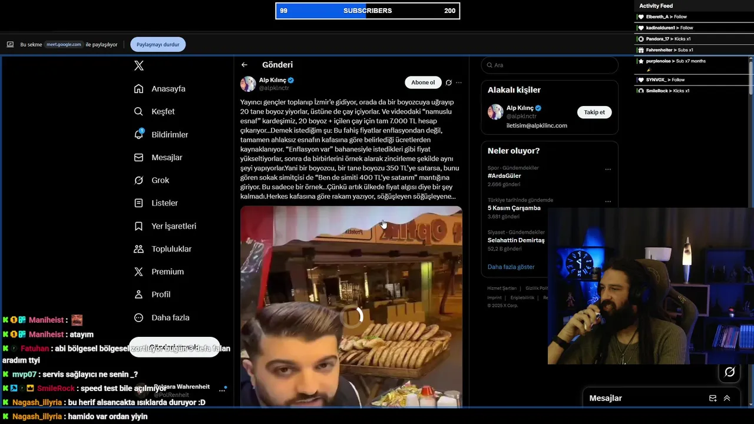Click the floating Grok button above Mesajlar
This screenshot has width=754, height=424.
pos(729,372)
